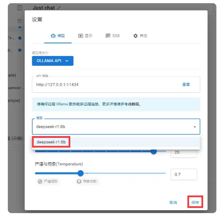Adjust the context message count slider handle
Viewport: 221px width, 217px height.
154,151
